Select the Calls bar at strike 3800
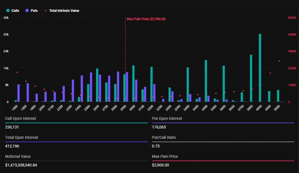The width and height of the screenshot is (299, 173). coord(251,78)
